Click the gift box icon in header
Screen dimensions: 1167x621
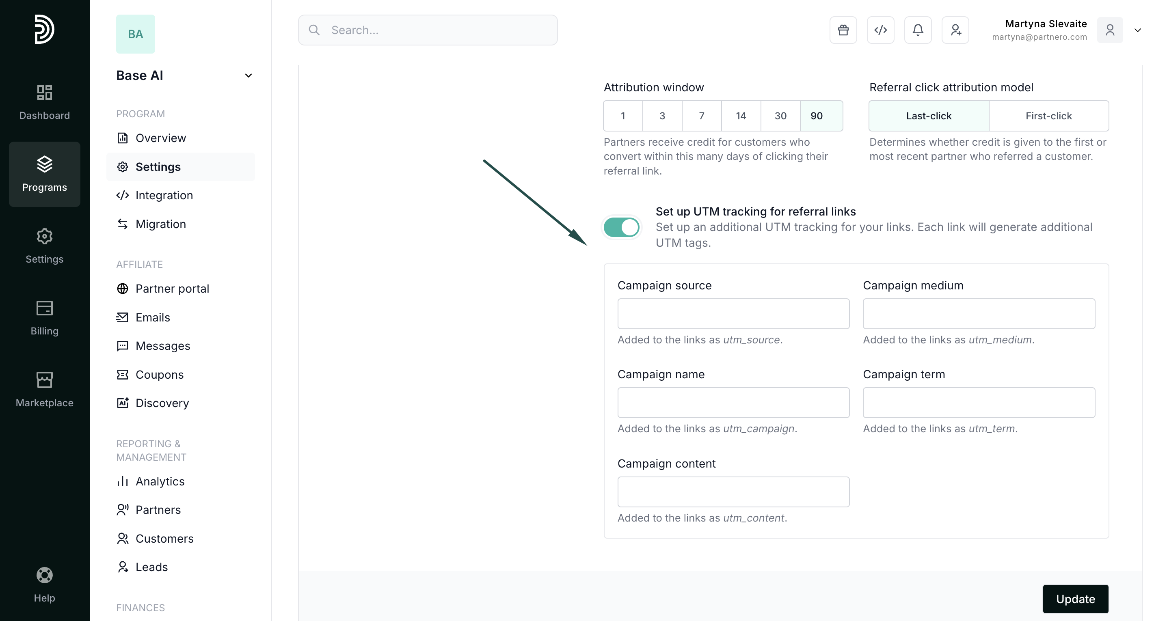pos(843,30)
